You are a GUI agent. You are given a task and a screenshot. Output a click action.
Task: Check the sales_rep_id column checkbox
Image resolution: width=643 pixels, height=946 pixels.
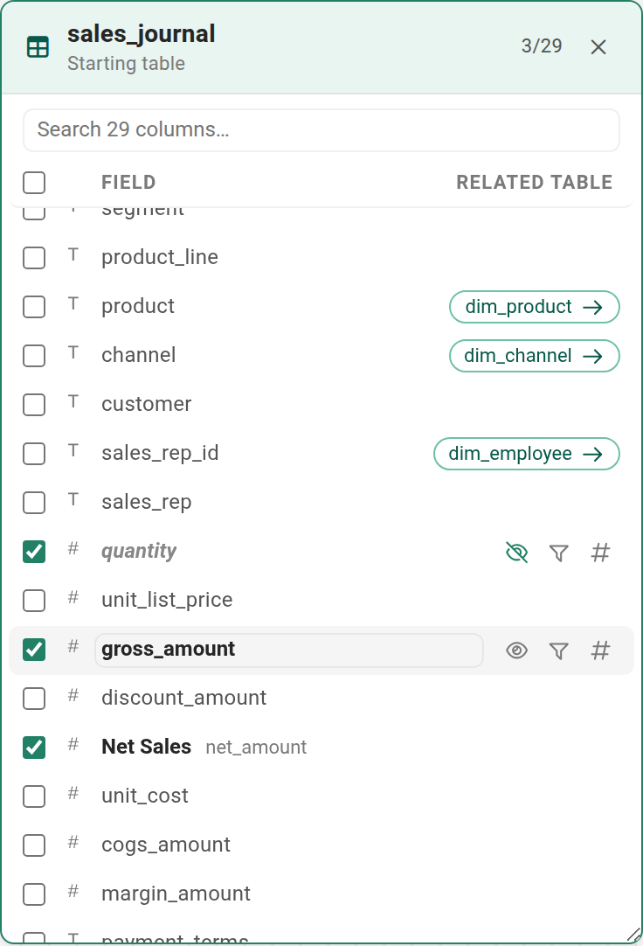(34, 453)
